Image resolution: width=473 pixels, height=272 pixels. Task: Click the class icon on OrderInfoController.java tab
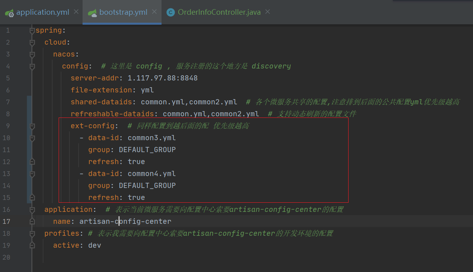pos(171,12)
